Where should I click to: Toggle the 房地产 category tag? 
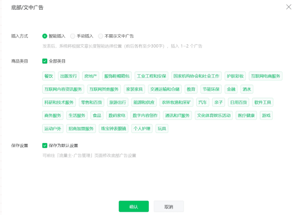point(91,76)
